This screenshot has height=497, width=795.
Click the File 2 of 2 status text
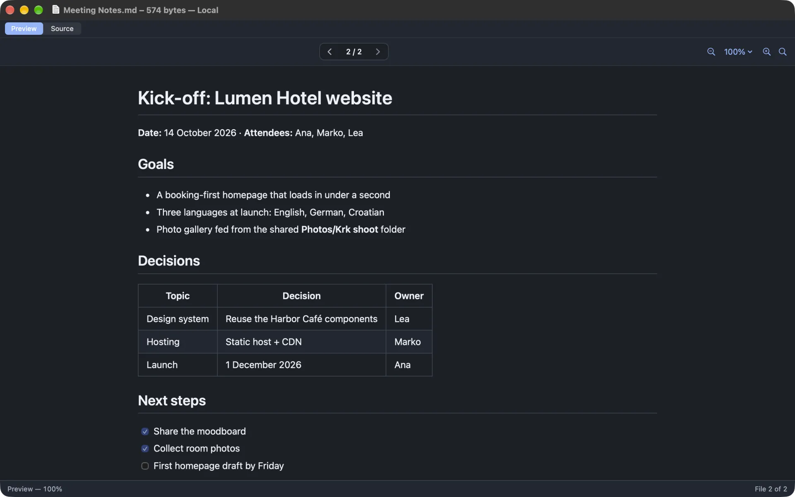(x=771, y=489)
